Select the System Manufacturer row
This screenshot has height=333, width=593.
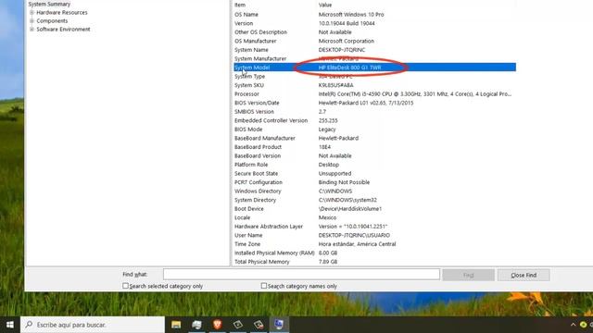(374, 58)
